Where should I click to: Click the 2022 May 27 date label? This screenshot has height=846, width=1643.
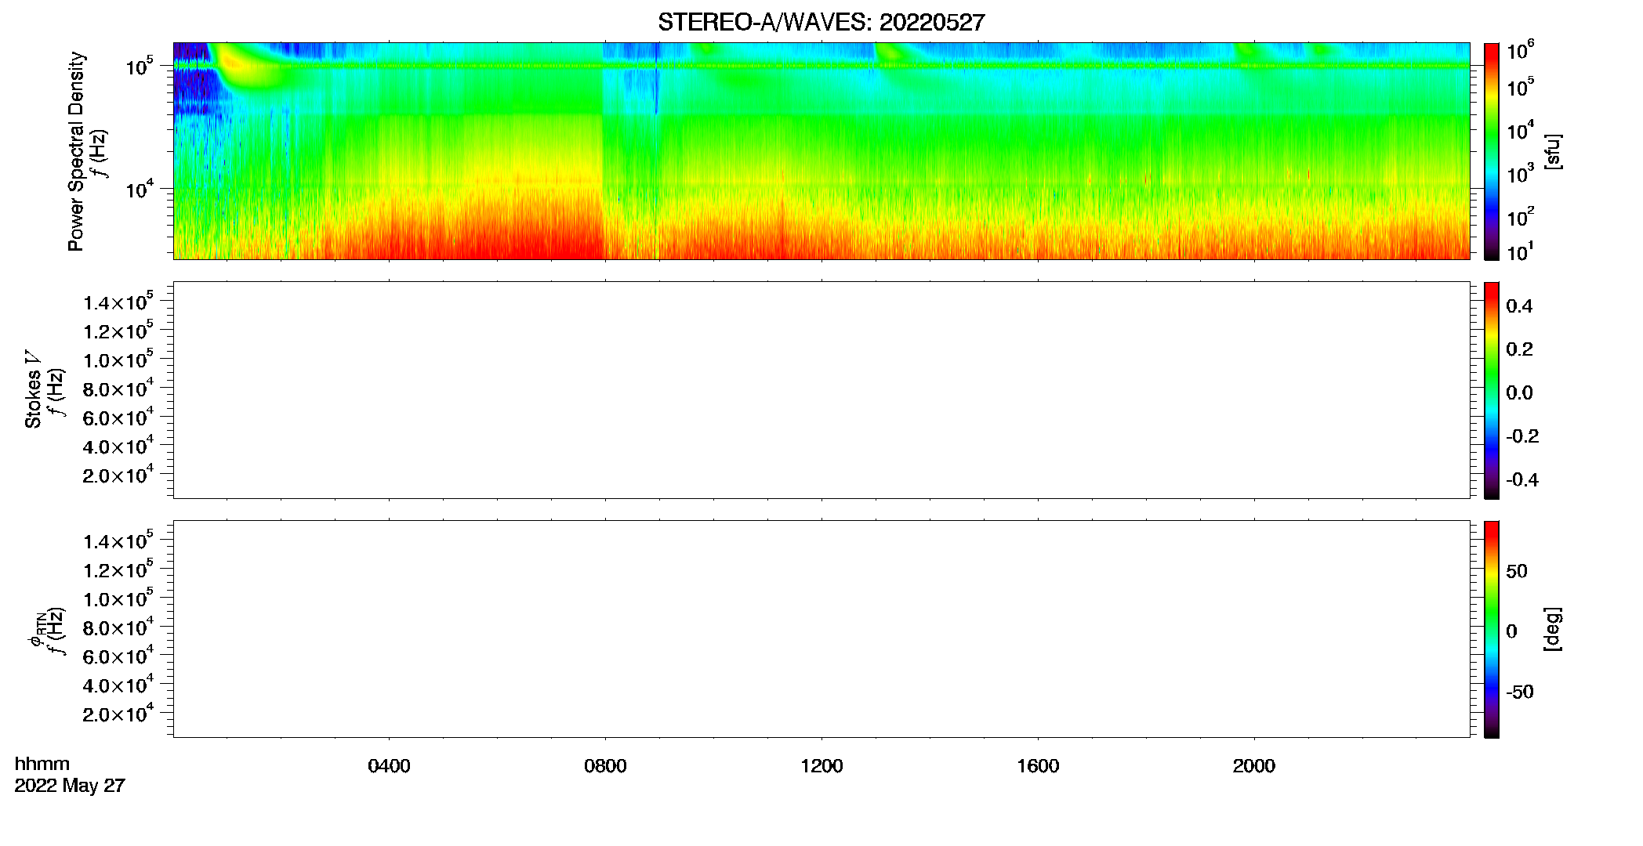(70, 786)
